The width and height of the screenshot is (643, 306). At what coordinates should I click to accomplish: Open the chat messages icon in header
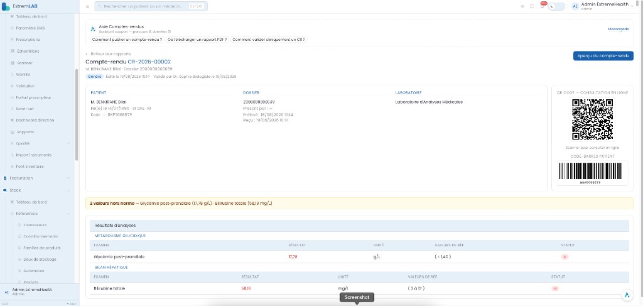click(532, 6)
